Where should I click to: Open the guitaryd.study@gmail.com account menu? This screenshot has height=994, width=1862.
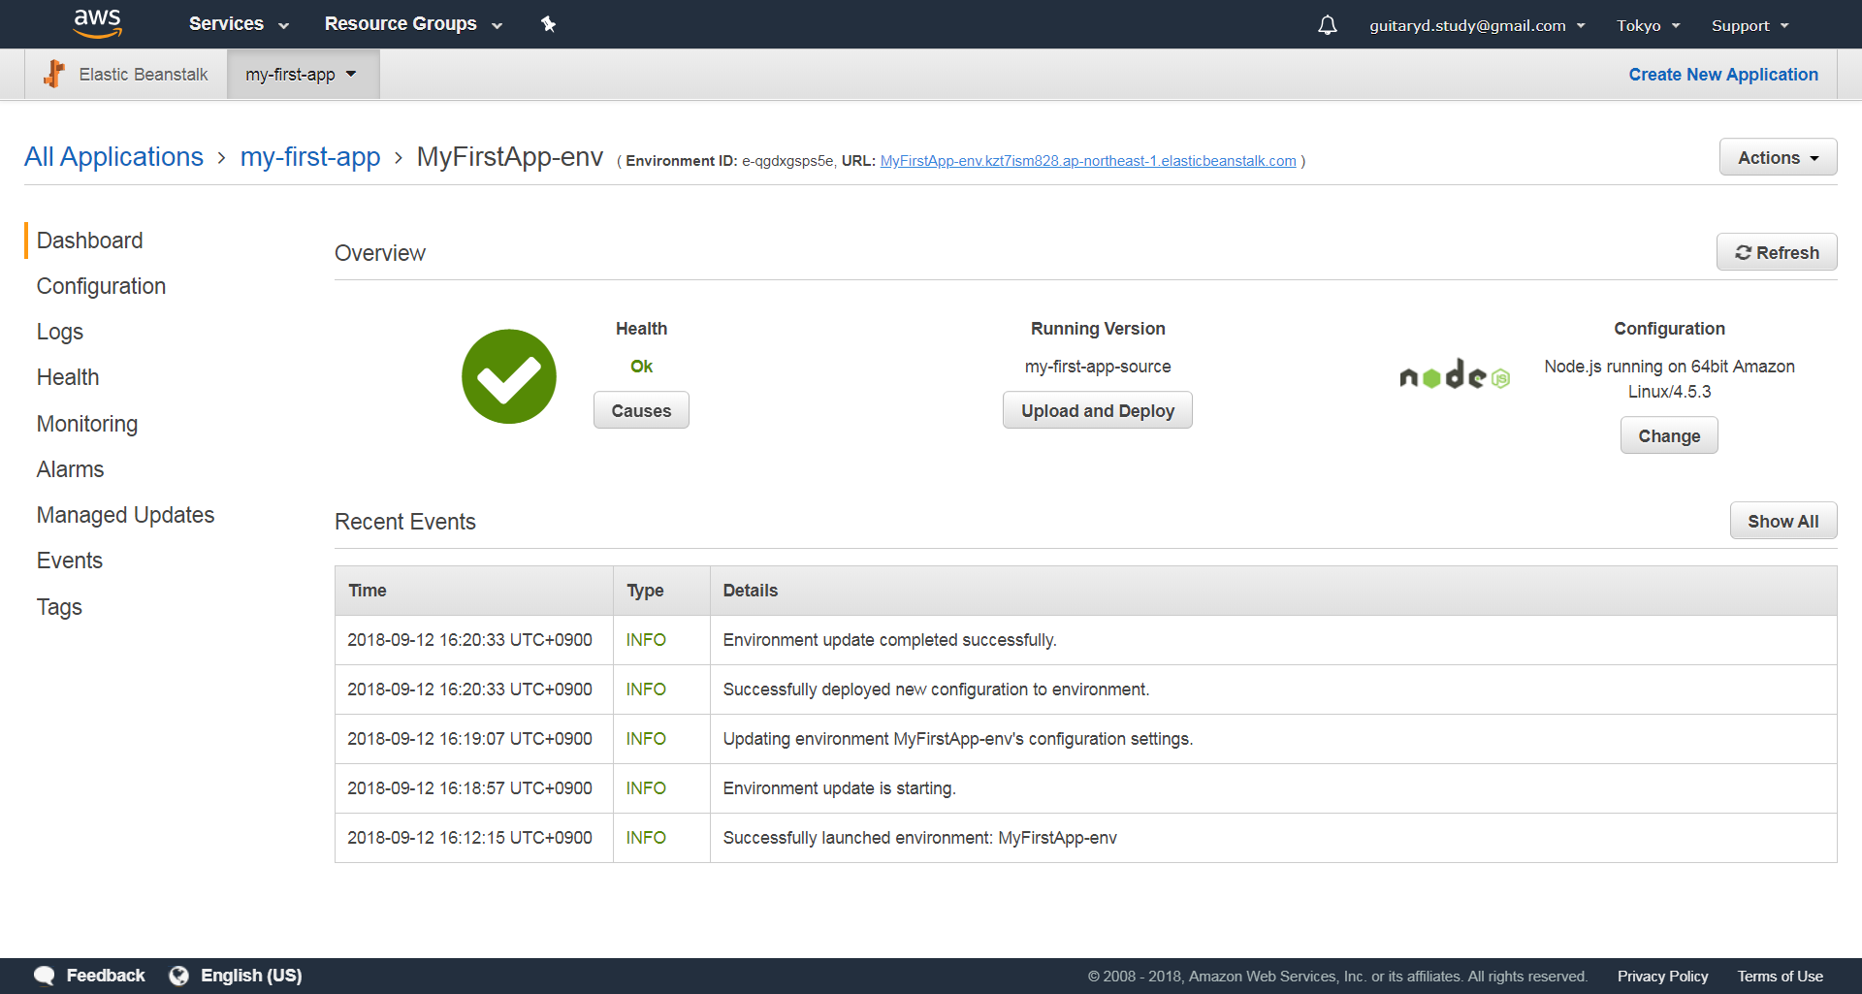pyautogui.click(x=1477, y=25)
